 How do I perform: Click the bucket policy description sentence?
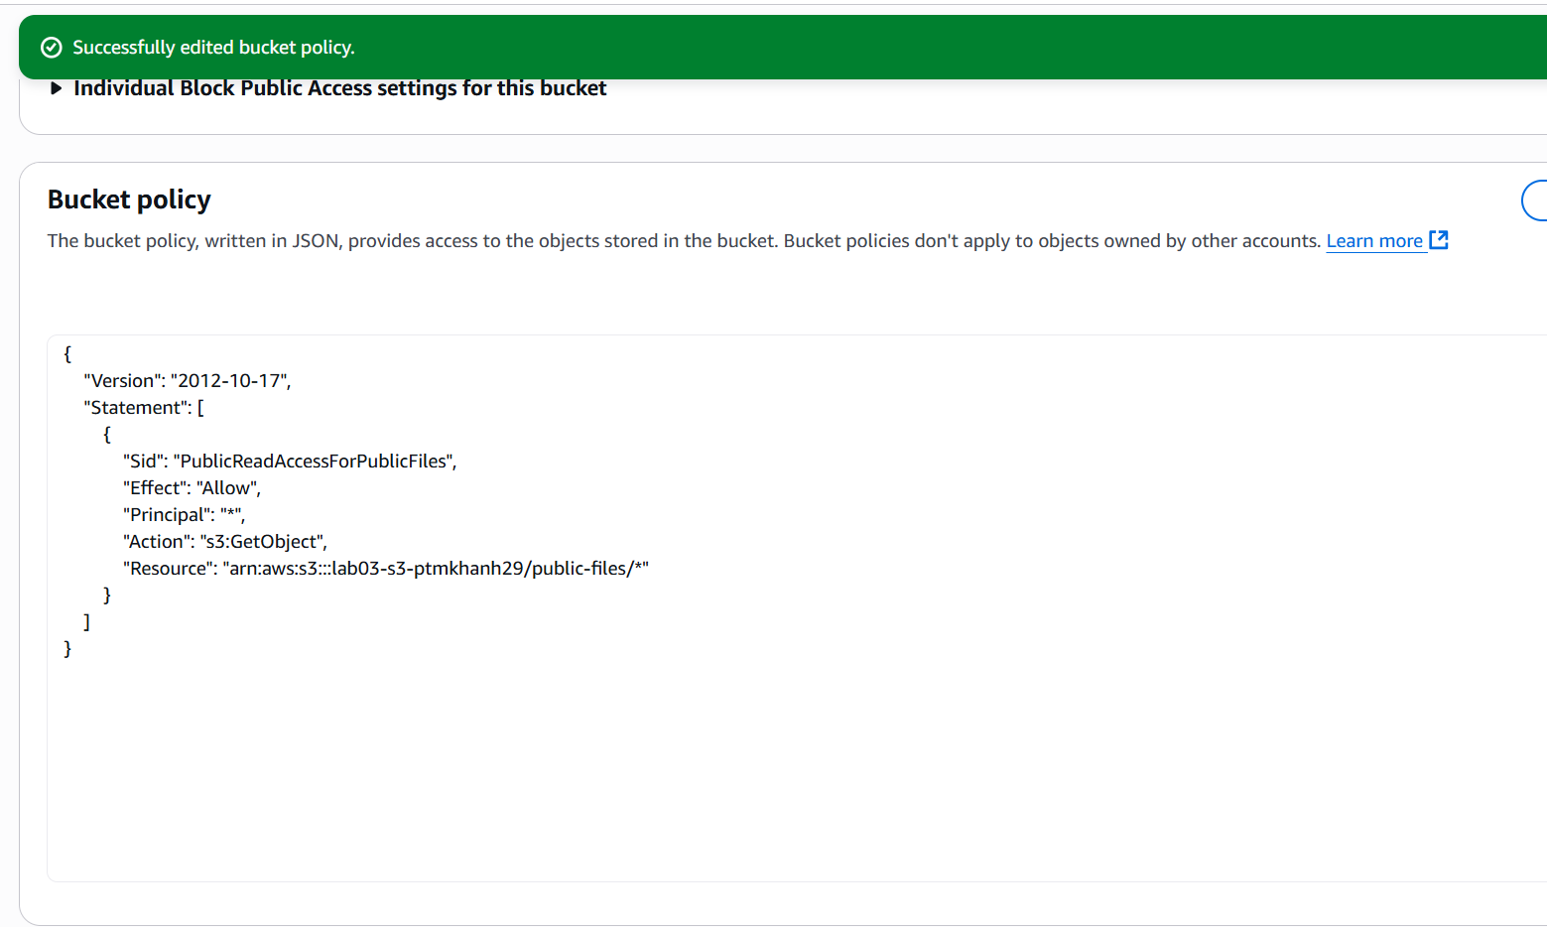pyautogui.click(x=685, y=241)
